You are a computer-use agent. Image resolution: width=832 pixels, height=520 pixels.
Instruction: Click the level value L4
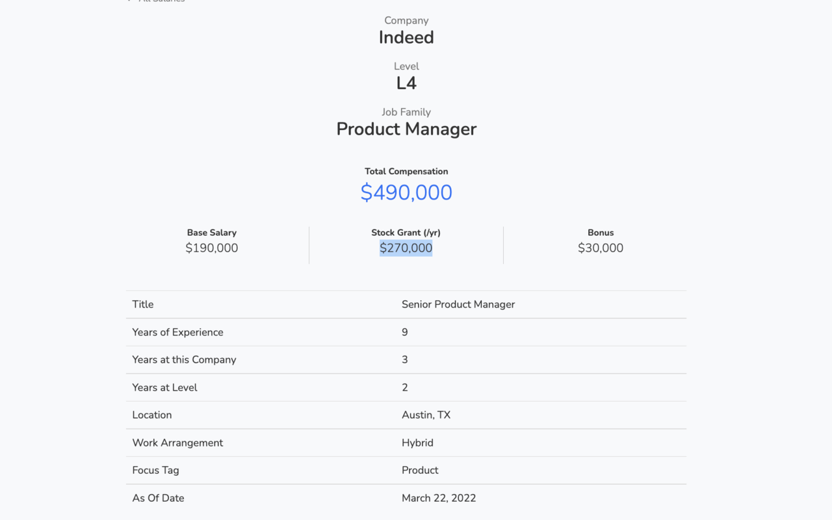(406, 83)
